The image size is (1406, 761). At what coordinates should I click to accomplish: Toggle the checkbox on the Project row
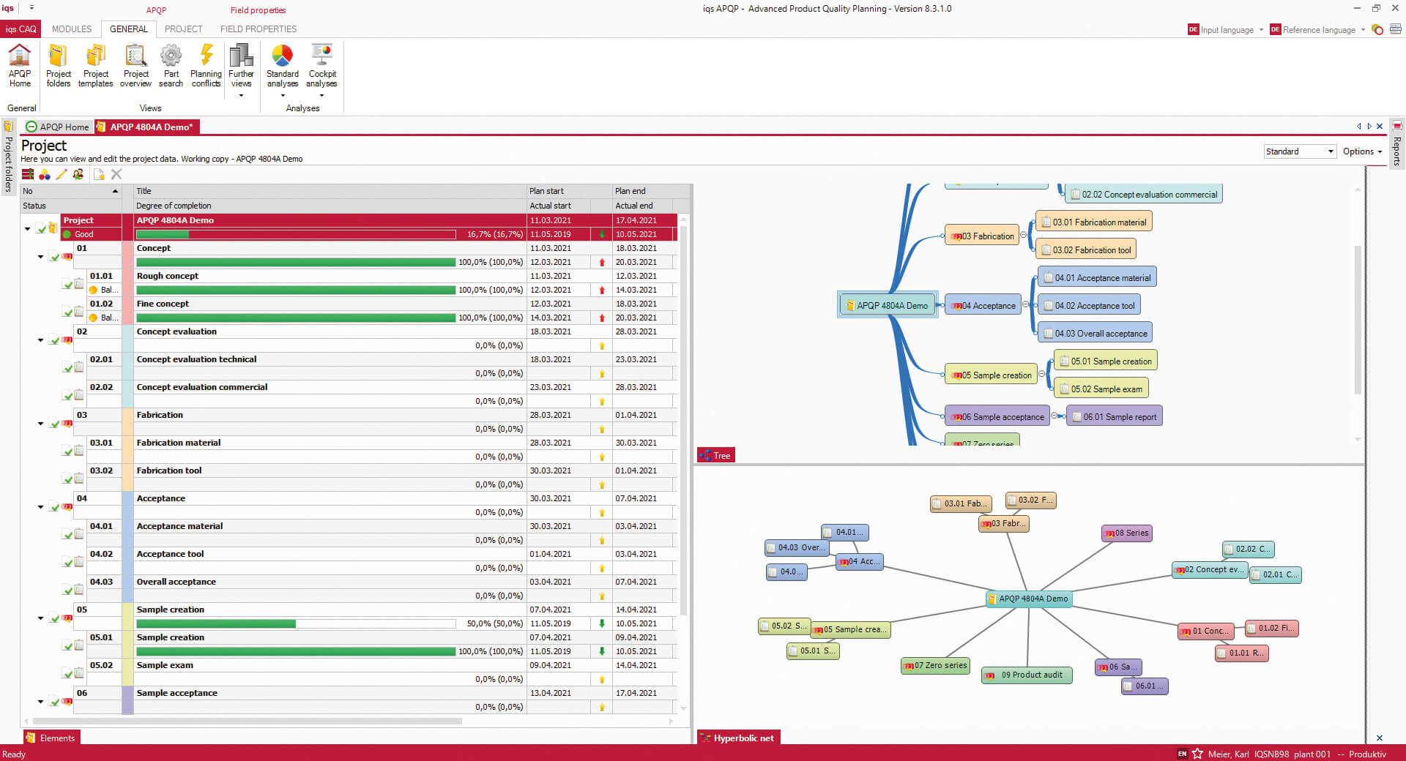(41, 228)
